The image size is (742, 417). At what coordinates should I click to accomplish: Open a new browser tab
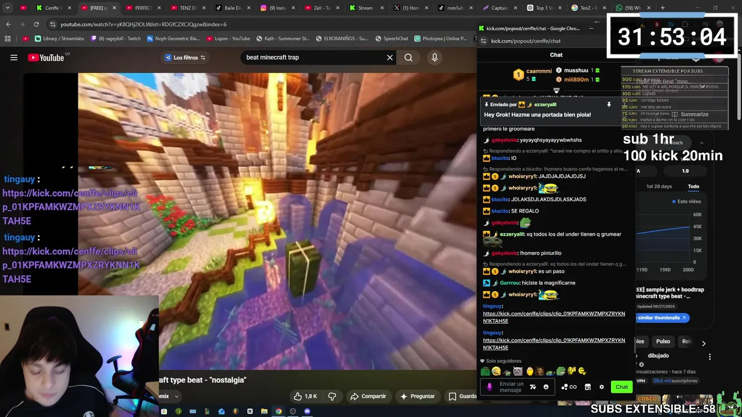tap(663, 8)
